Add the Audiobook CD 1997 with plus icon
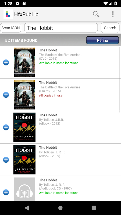Screen dimensions: 121x215 pyautogui.click(x=6, y=192)
